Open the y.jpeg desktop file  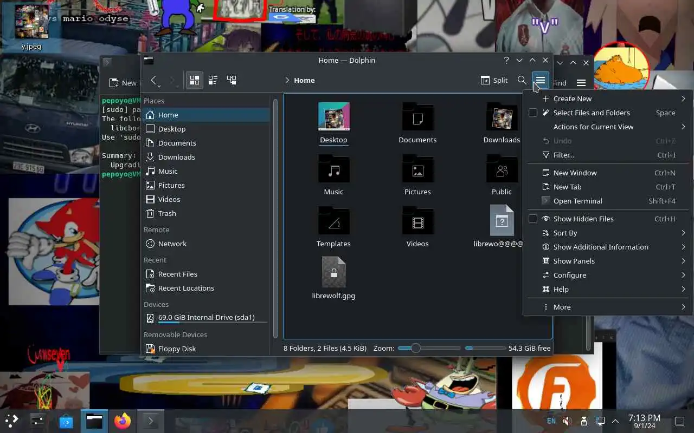coord(31,27)
